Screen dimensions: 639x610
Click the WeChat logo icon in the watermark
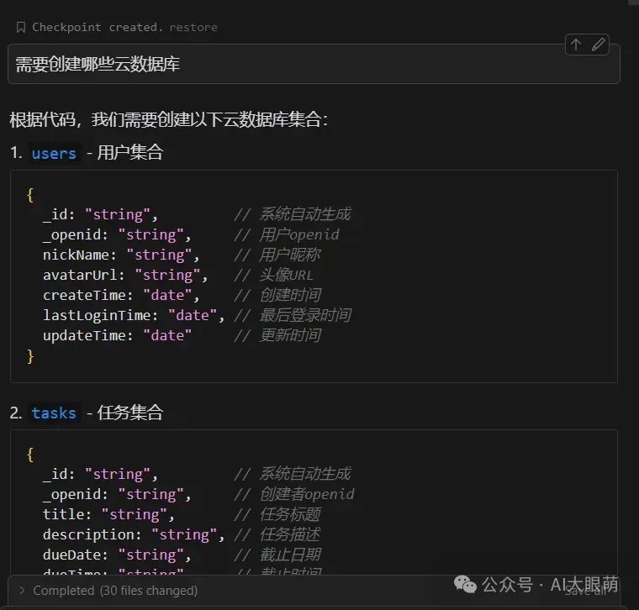click(464, 584)
